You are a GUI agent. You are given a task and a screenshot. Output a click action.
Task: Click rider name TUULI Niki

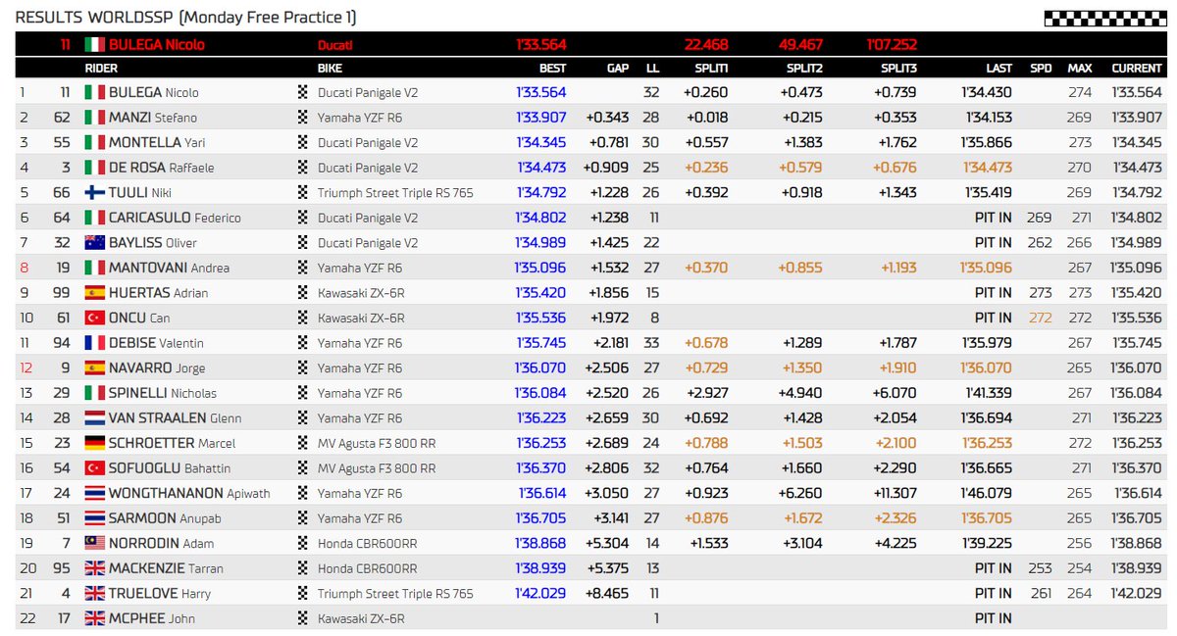(x=138, y=192)
